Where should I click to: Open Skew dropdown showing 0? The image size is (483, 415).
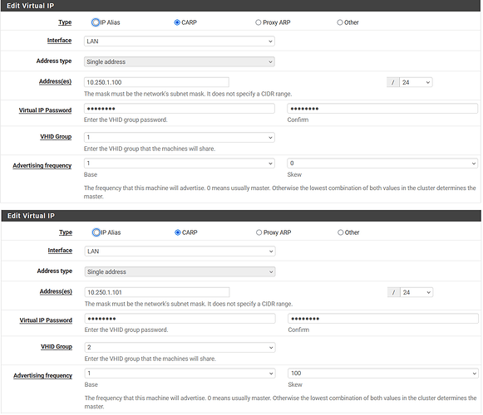(382, 164)
